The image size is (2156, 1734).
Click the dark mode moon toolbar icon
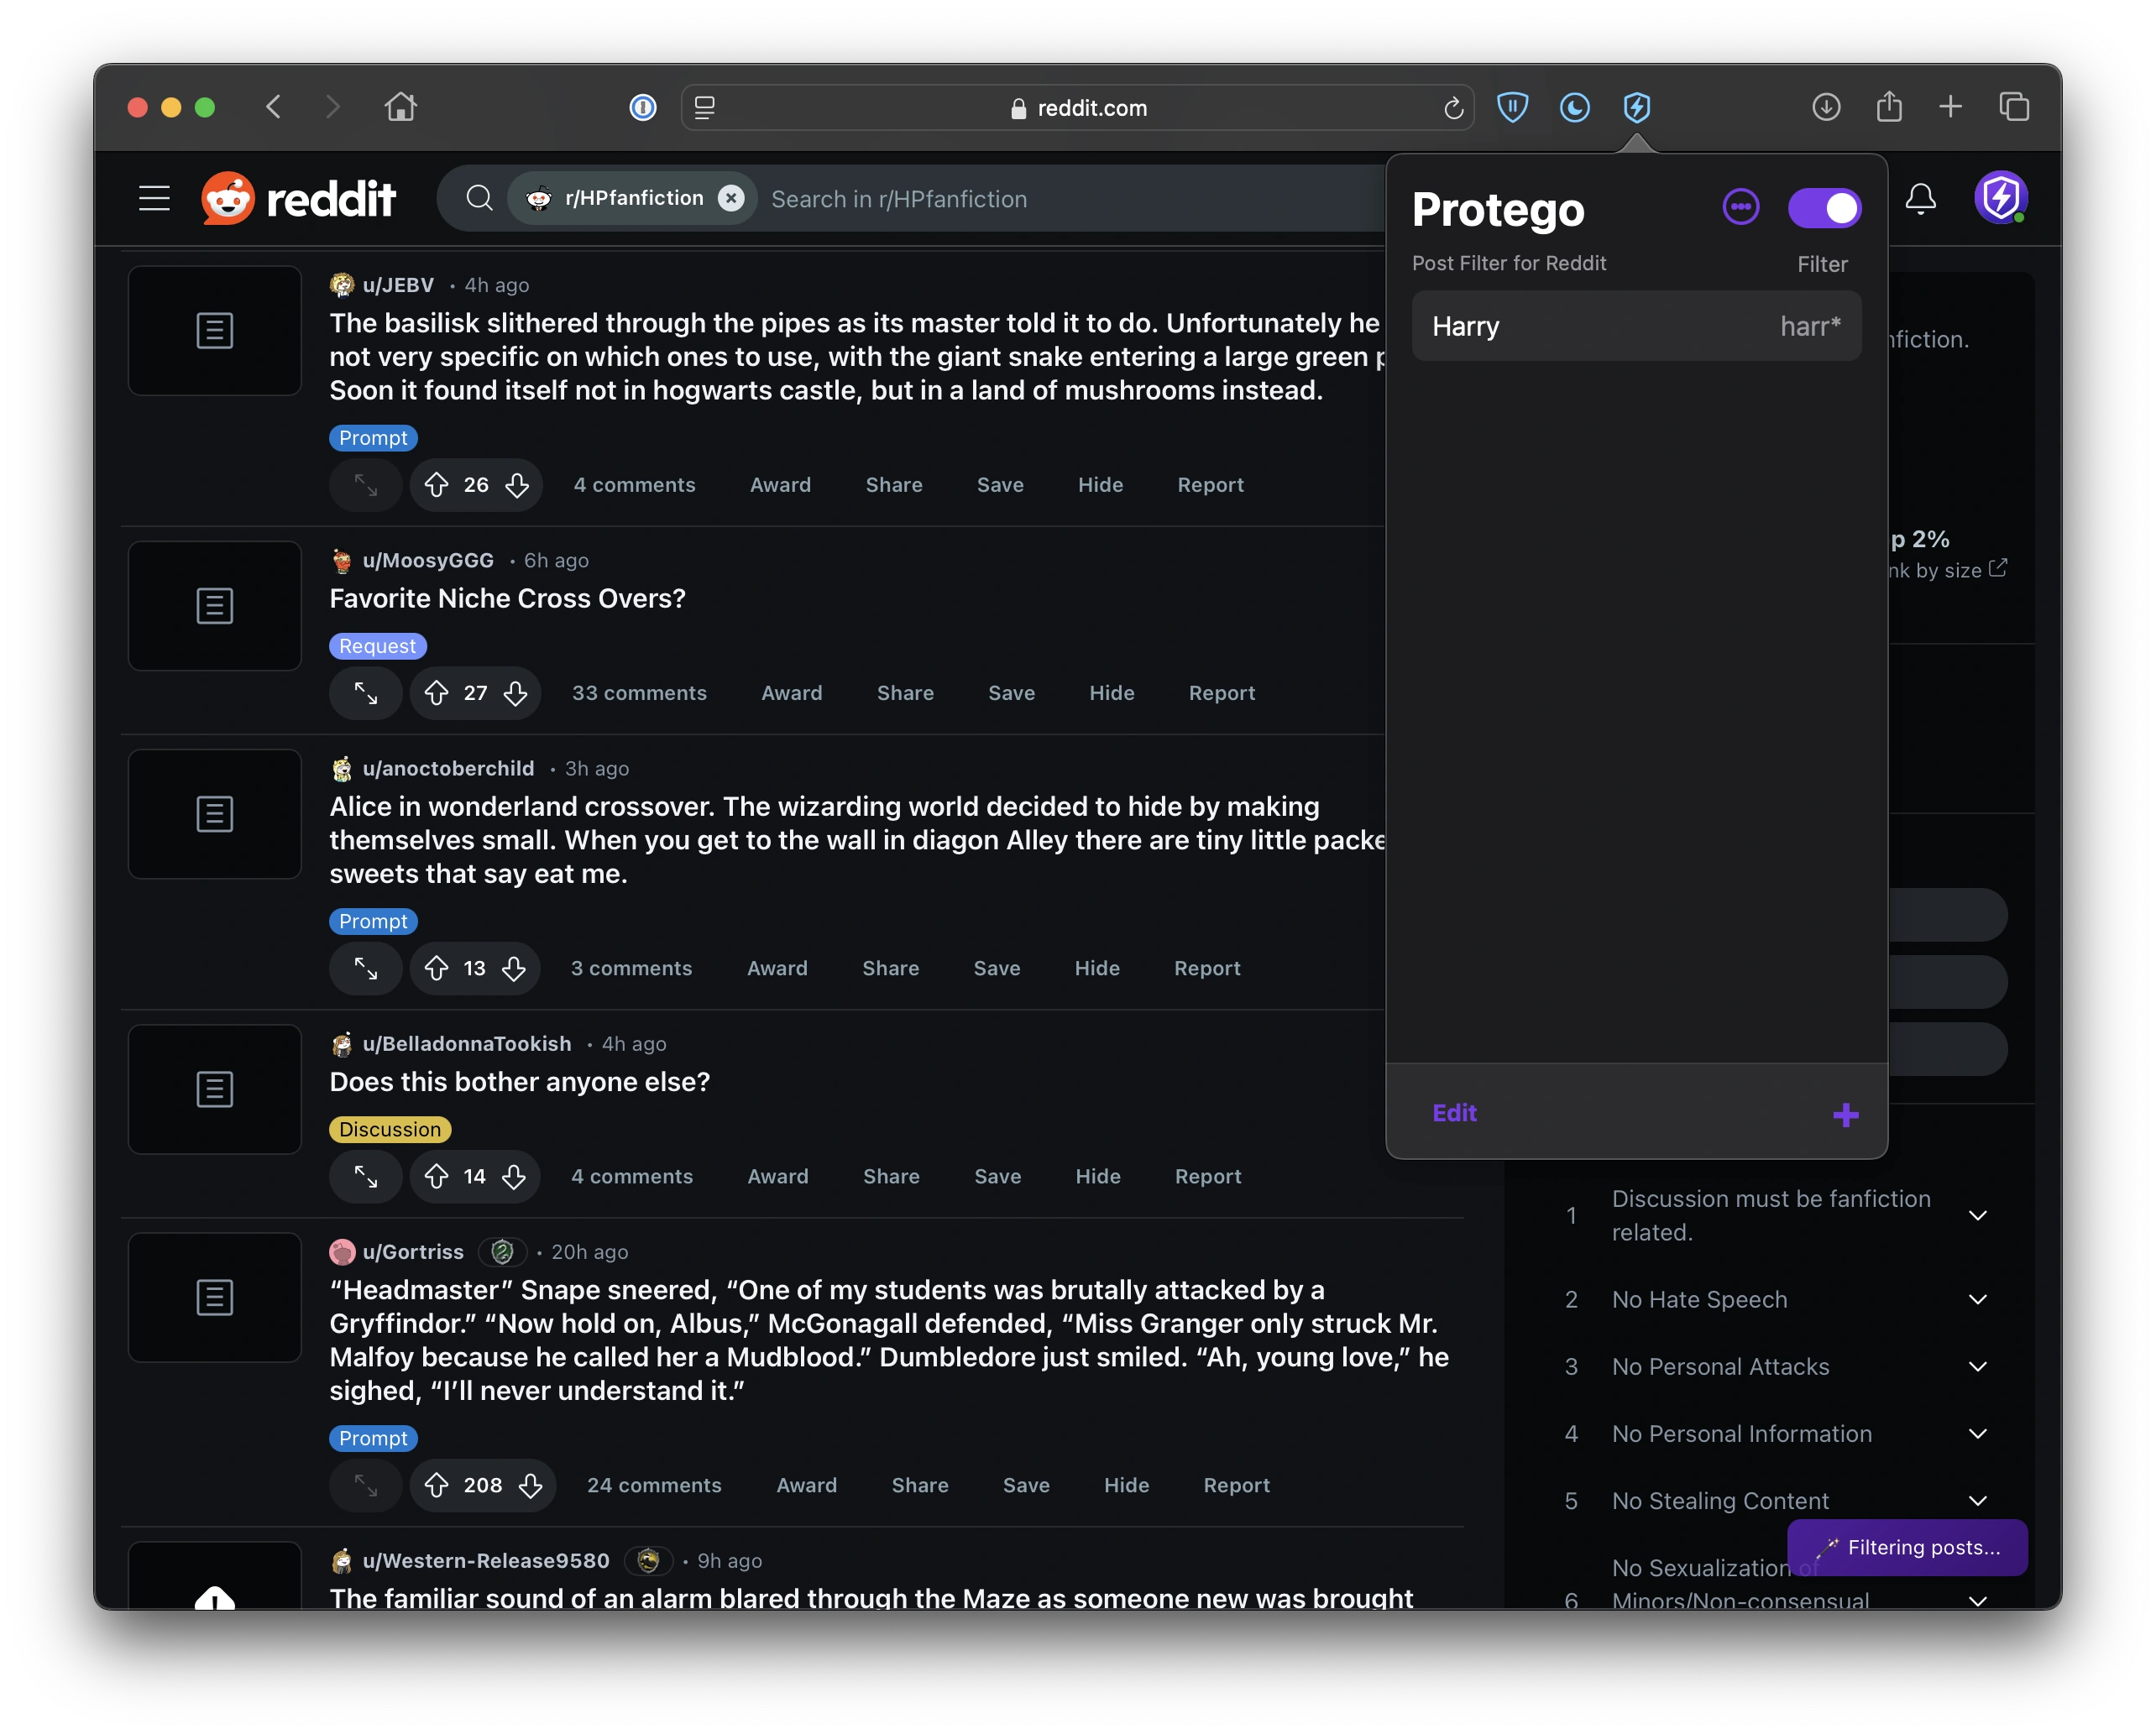[x=1574, y=107]
